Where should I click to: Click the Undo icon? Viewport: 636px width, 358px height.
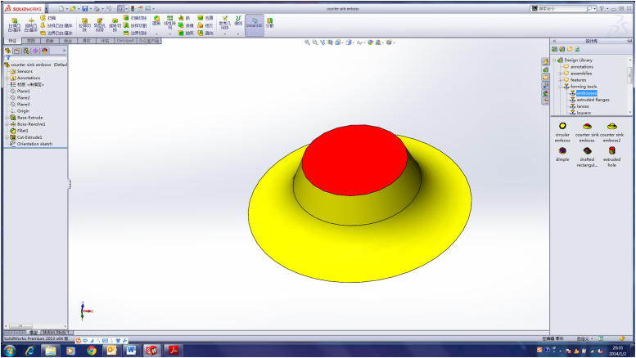coord(108,8)
